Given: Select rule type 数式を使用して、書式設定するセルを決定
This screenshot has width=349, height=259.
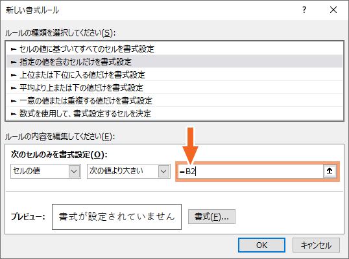Looking at the screenshot, I should 174,113.
